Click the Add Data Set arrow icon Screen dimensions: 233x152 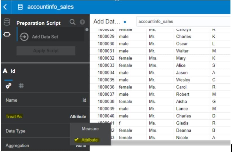click(24, 37)
